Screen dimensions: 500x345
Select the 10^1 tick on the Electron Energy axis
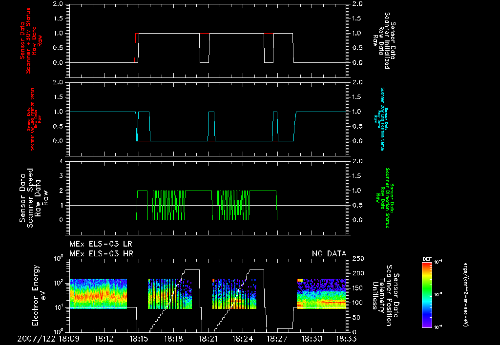click(x=59, y=307)
